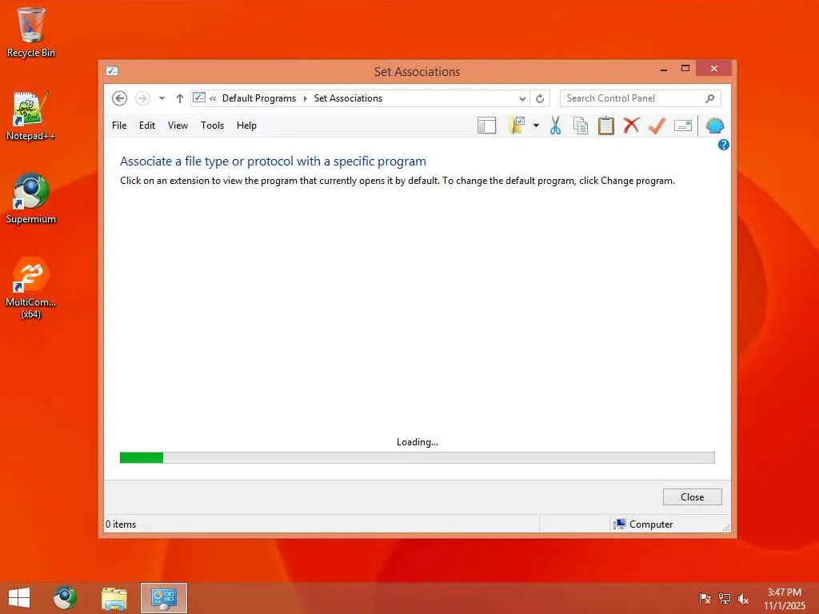
Task: Expand the folder options dropdown arrow
Action: point(536,126)
